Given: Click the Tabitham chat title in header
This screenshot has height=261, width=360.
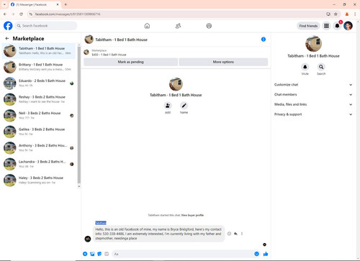Looking at the screenshot, I should coord(121,40).
